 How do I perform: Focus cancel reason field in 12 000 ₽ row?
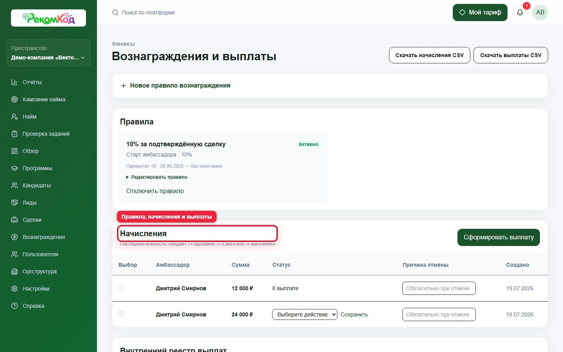(439, 288)
